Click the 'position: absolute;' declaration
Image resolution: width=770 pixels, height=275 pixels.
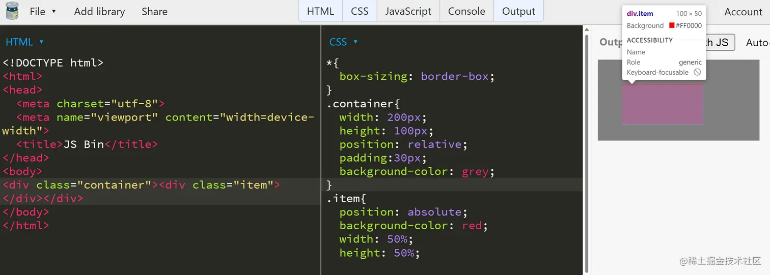(403, 211)
